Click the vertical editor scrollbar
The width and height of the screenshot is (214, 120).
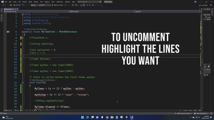click(x=201, y=61)
